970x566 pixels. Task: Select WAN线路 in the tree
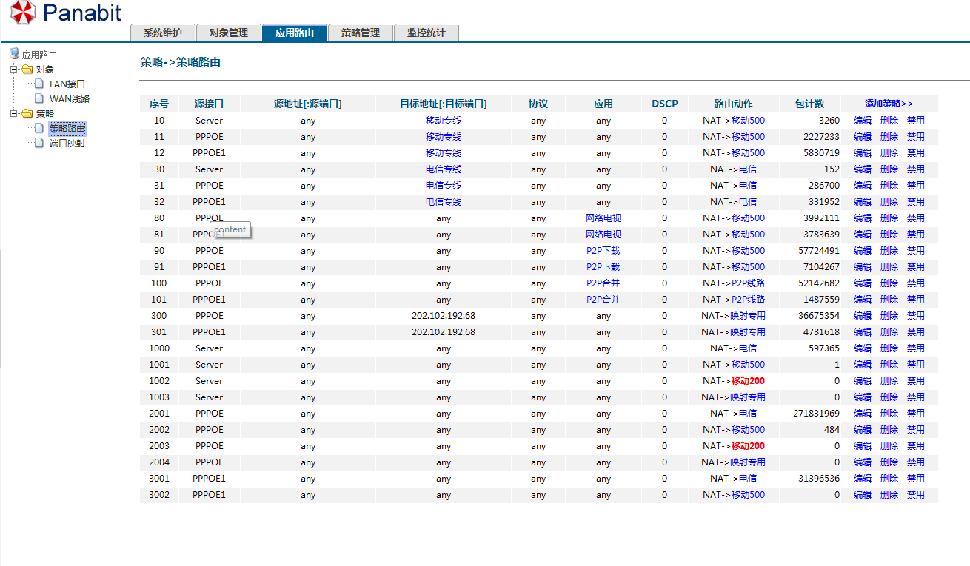(x=70, y=99)
